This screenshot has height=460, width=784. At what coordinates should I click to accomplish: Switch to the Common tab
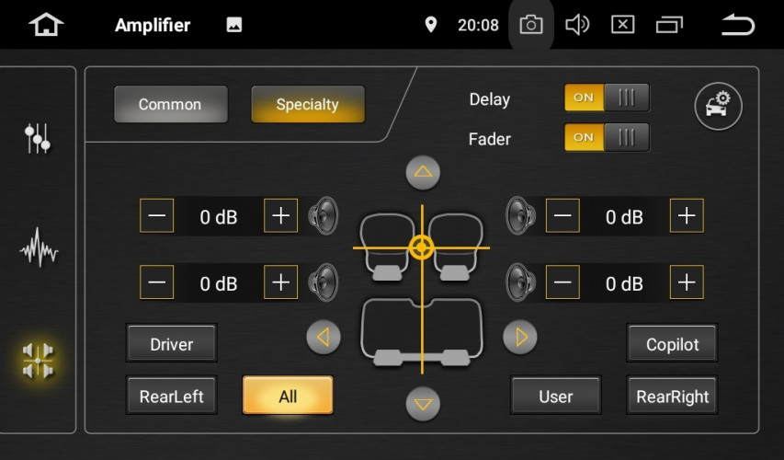170,105
